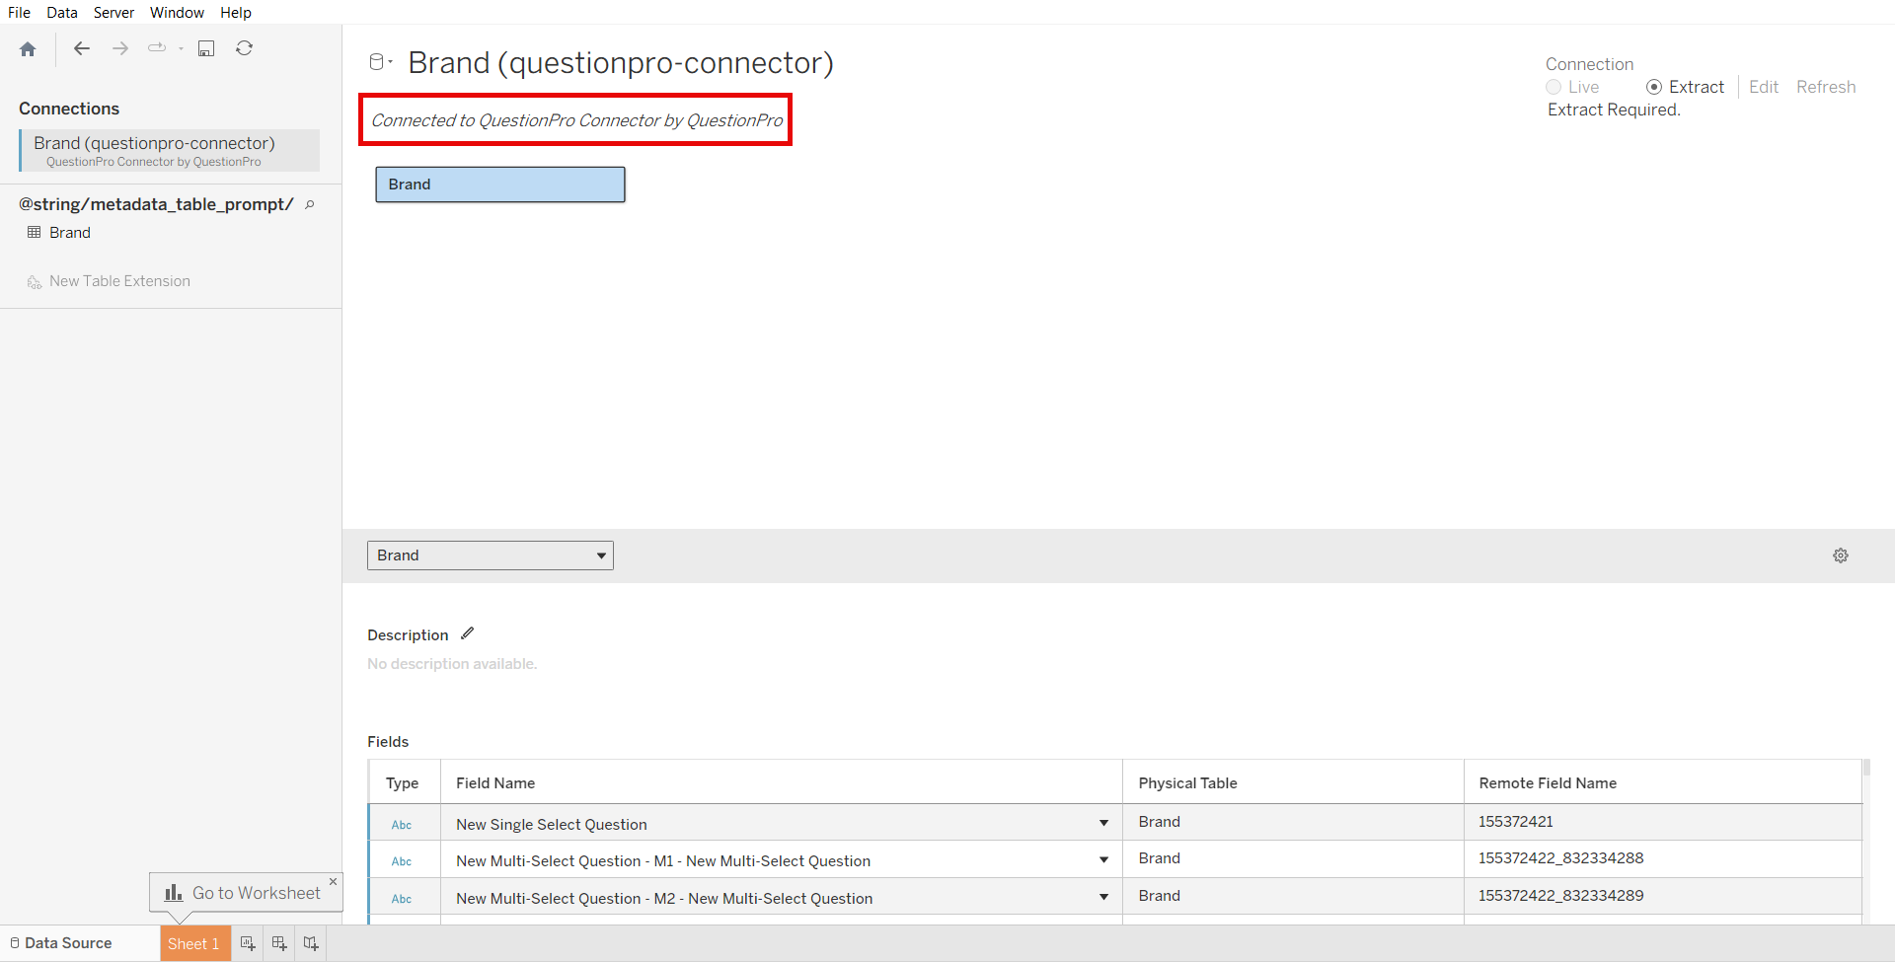Click the '@string/metadata_table_prompt/' heading
The height and width of the screenshot is (962, 1895).
pyautogui.click(x=156, y=204)
